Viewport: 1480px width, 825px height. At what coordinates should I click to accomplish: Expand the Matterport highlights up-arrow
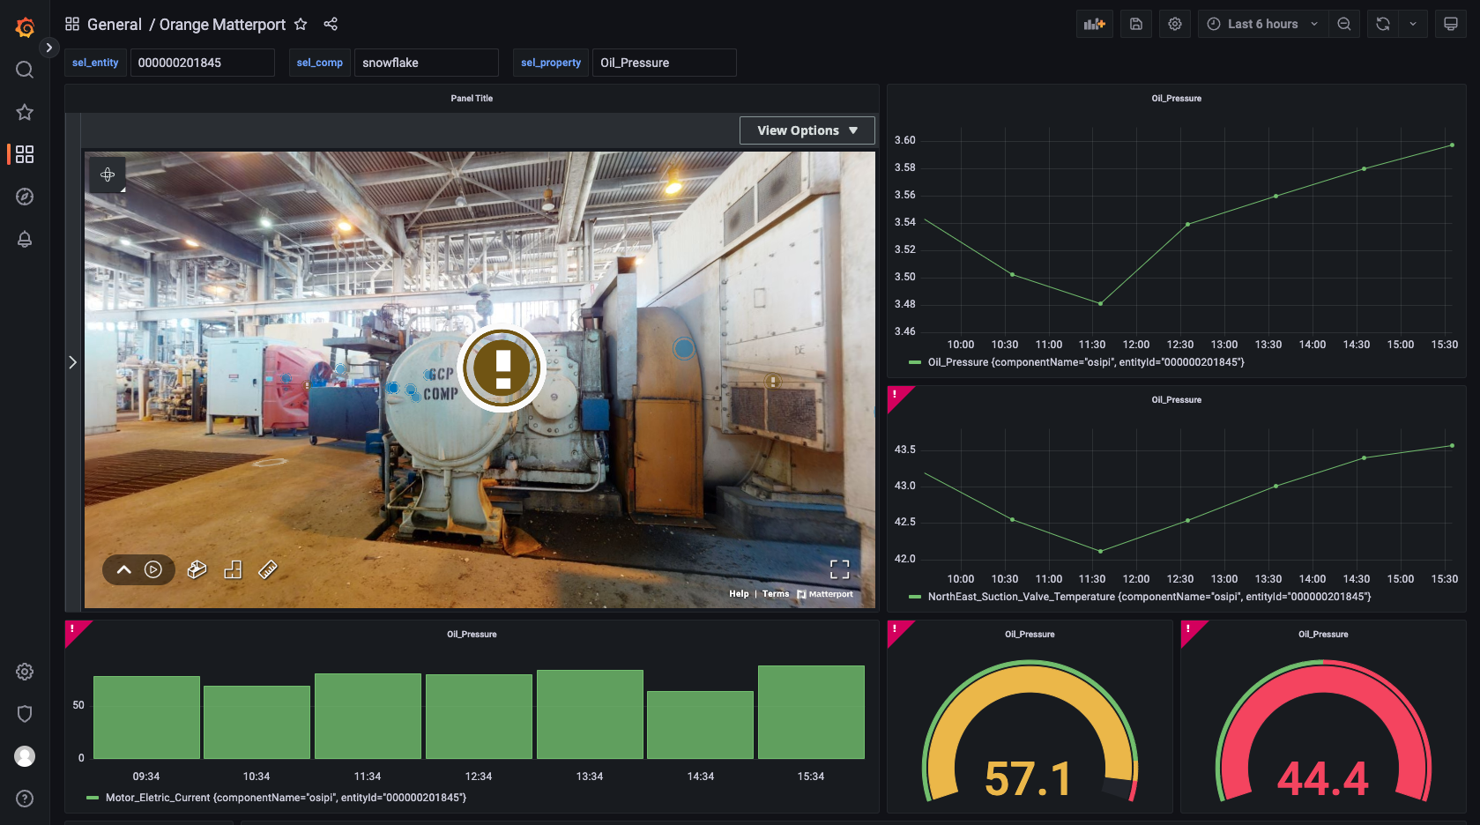point(124,569)
